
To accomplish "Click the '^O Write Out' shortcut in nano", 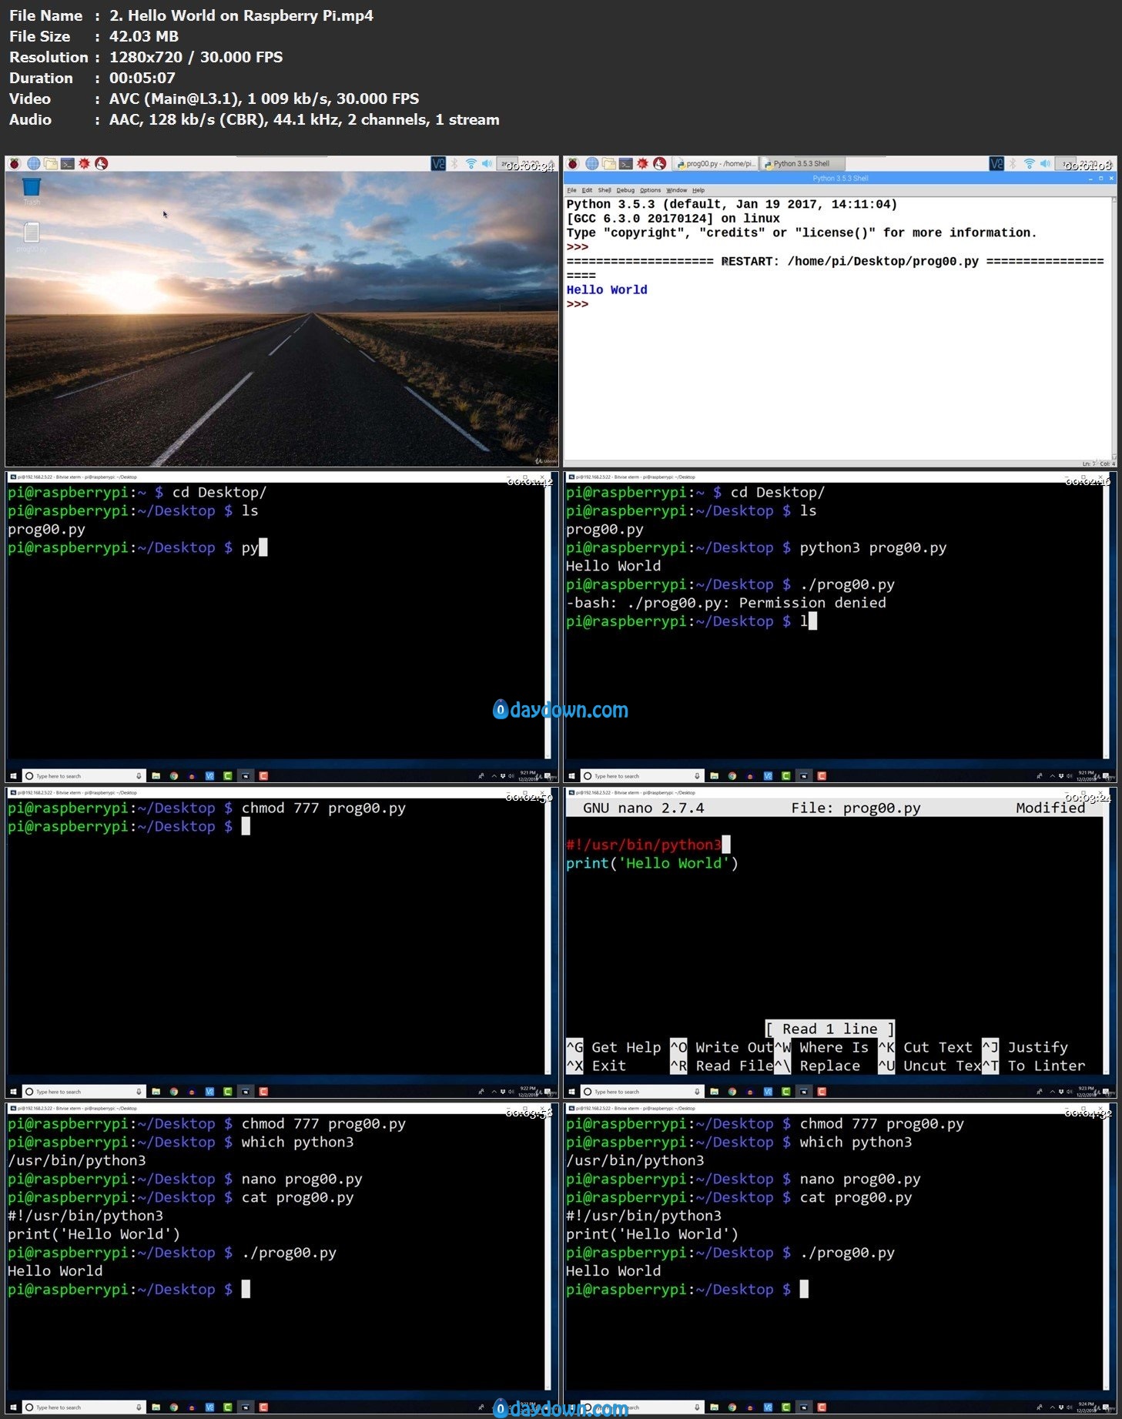I will (722, 1048).
